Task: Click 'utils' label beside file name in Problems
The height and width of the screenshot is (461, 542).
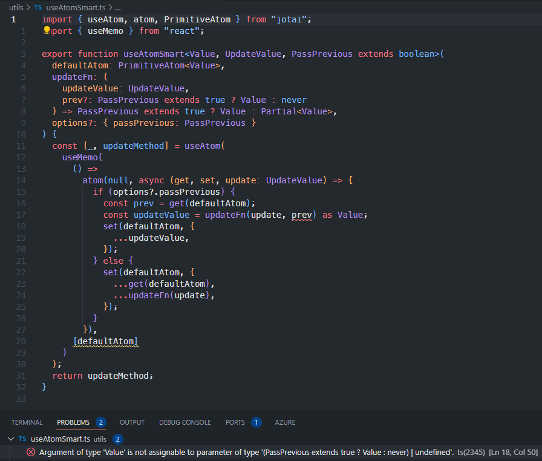Action: click(x=100, y=439)
